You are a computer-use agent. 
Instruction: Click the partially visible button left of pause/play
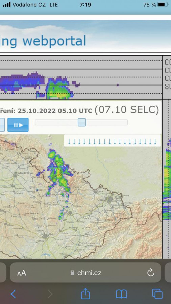[2, 125]
